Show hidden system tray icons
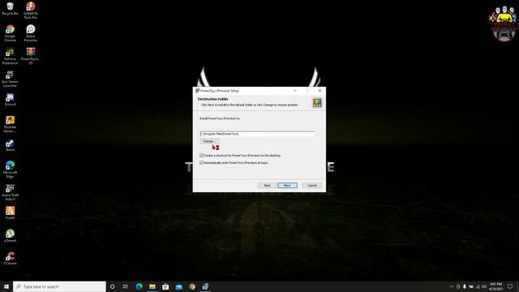This screenshot has width=519, height=292. point(452,286)
